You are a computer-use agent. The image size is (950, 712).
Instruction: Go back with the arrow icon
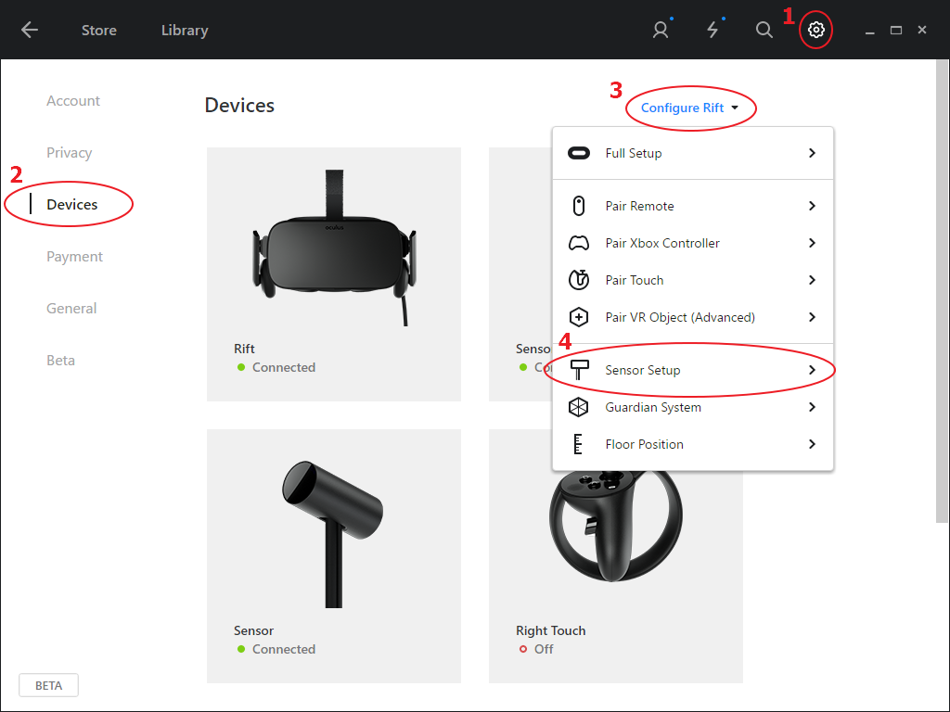tap(29, 30)
